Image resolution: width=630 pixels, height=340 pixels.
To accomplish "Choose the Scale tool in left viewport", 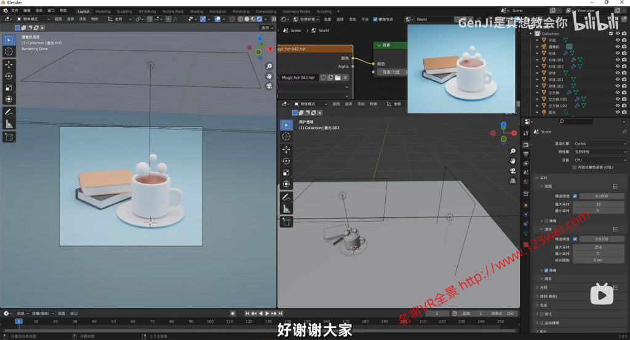I will point(9,88).
